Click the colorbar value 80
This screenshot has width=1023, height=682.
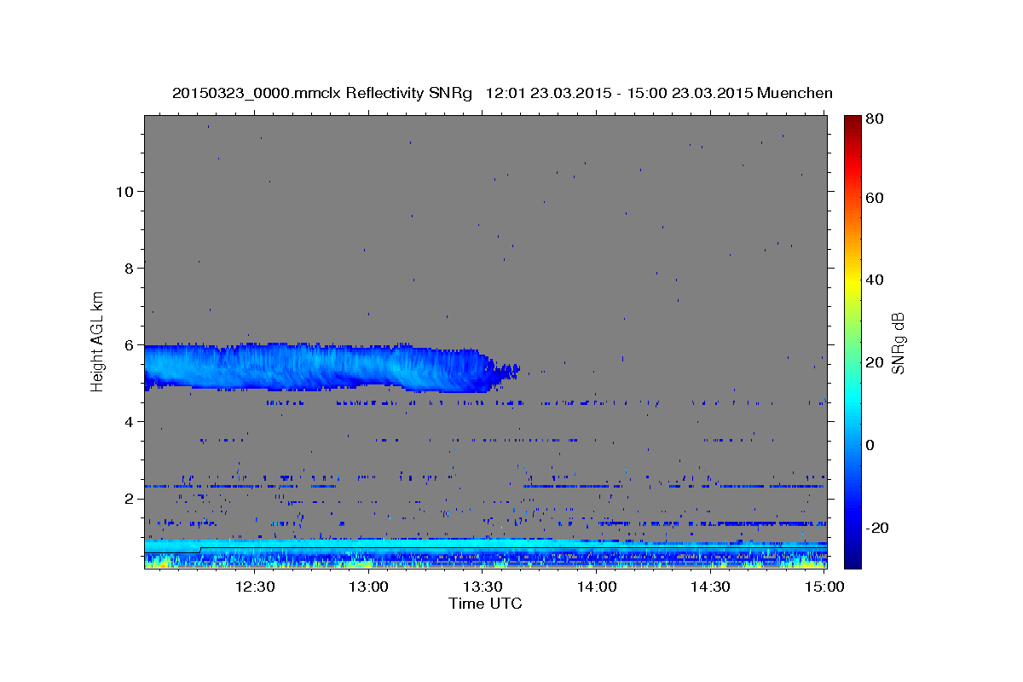874,119
